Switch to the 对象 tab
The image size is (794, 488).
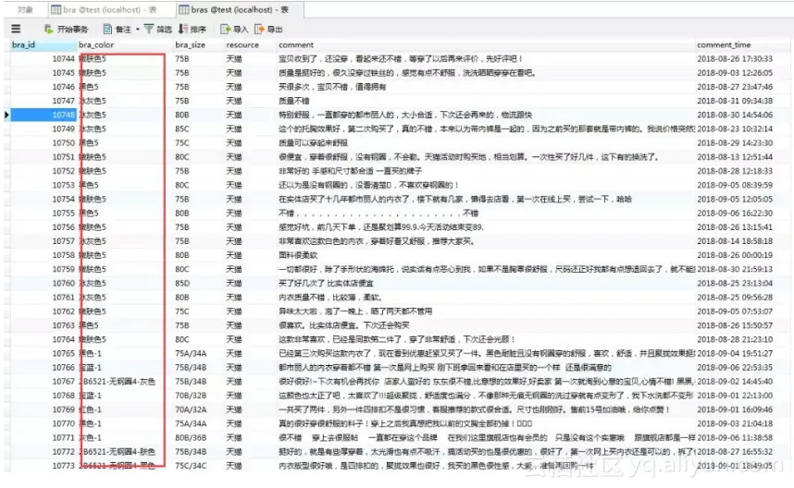25,9
